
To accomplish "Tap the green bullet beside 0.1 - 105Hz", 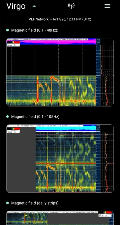I will point(8,116).
